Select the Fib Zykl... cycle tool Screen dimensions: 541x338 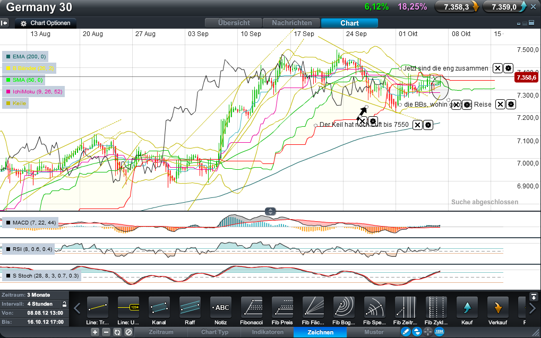[436, 307]
